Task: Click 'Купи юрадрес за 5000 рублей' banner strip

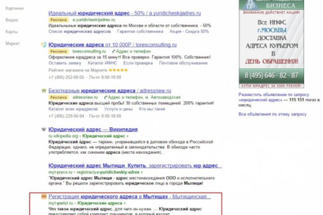Action: (271, 86)
